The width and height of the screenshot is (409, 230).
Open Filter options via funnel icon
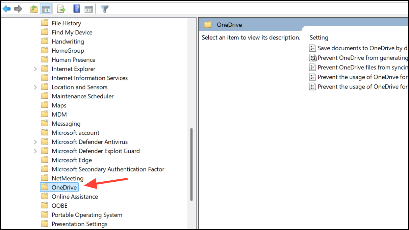pos(105,9)
